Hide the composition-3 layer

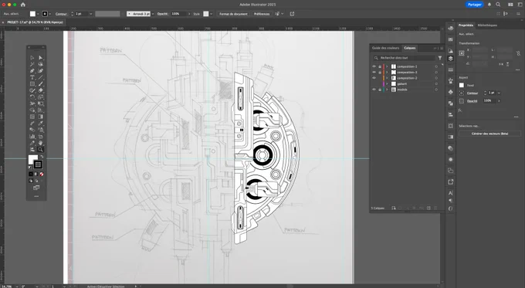click(x=374, y=72)
